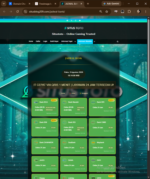Click the OVO logo icon
Image resolution: width=150 pixels, height=179 pixels.
point(93,160)
